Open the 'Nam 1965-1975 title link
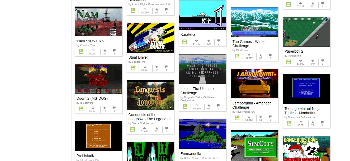The image size is (350, 161). point(90,41)
